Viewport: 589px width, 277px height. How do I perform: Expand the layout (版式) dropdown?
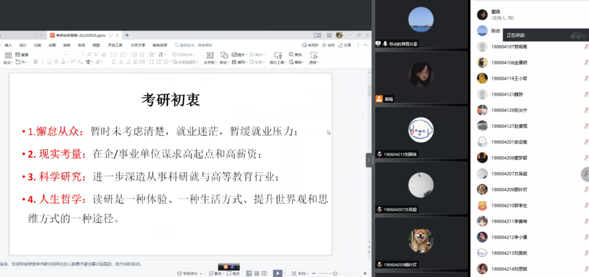coord(8,62)
